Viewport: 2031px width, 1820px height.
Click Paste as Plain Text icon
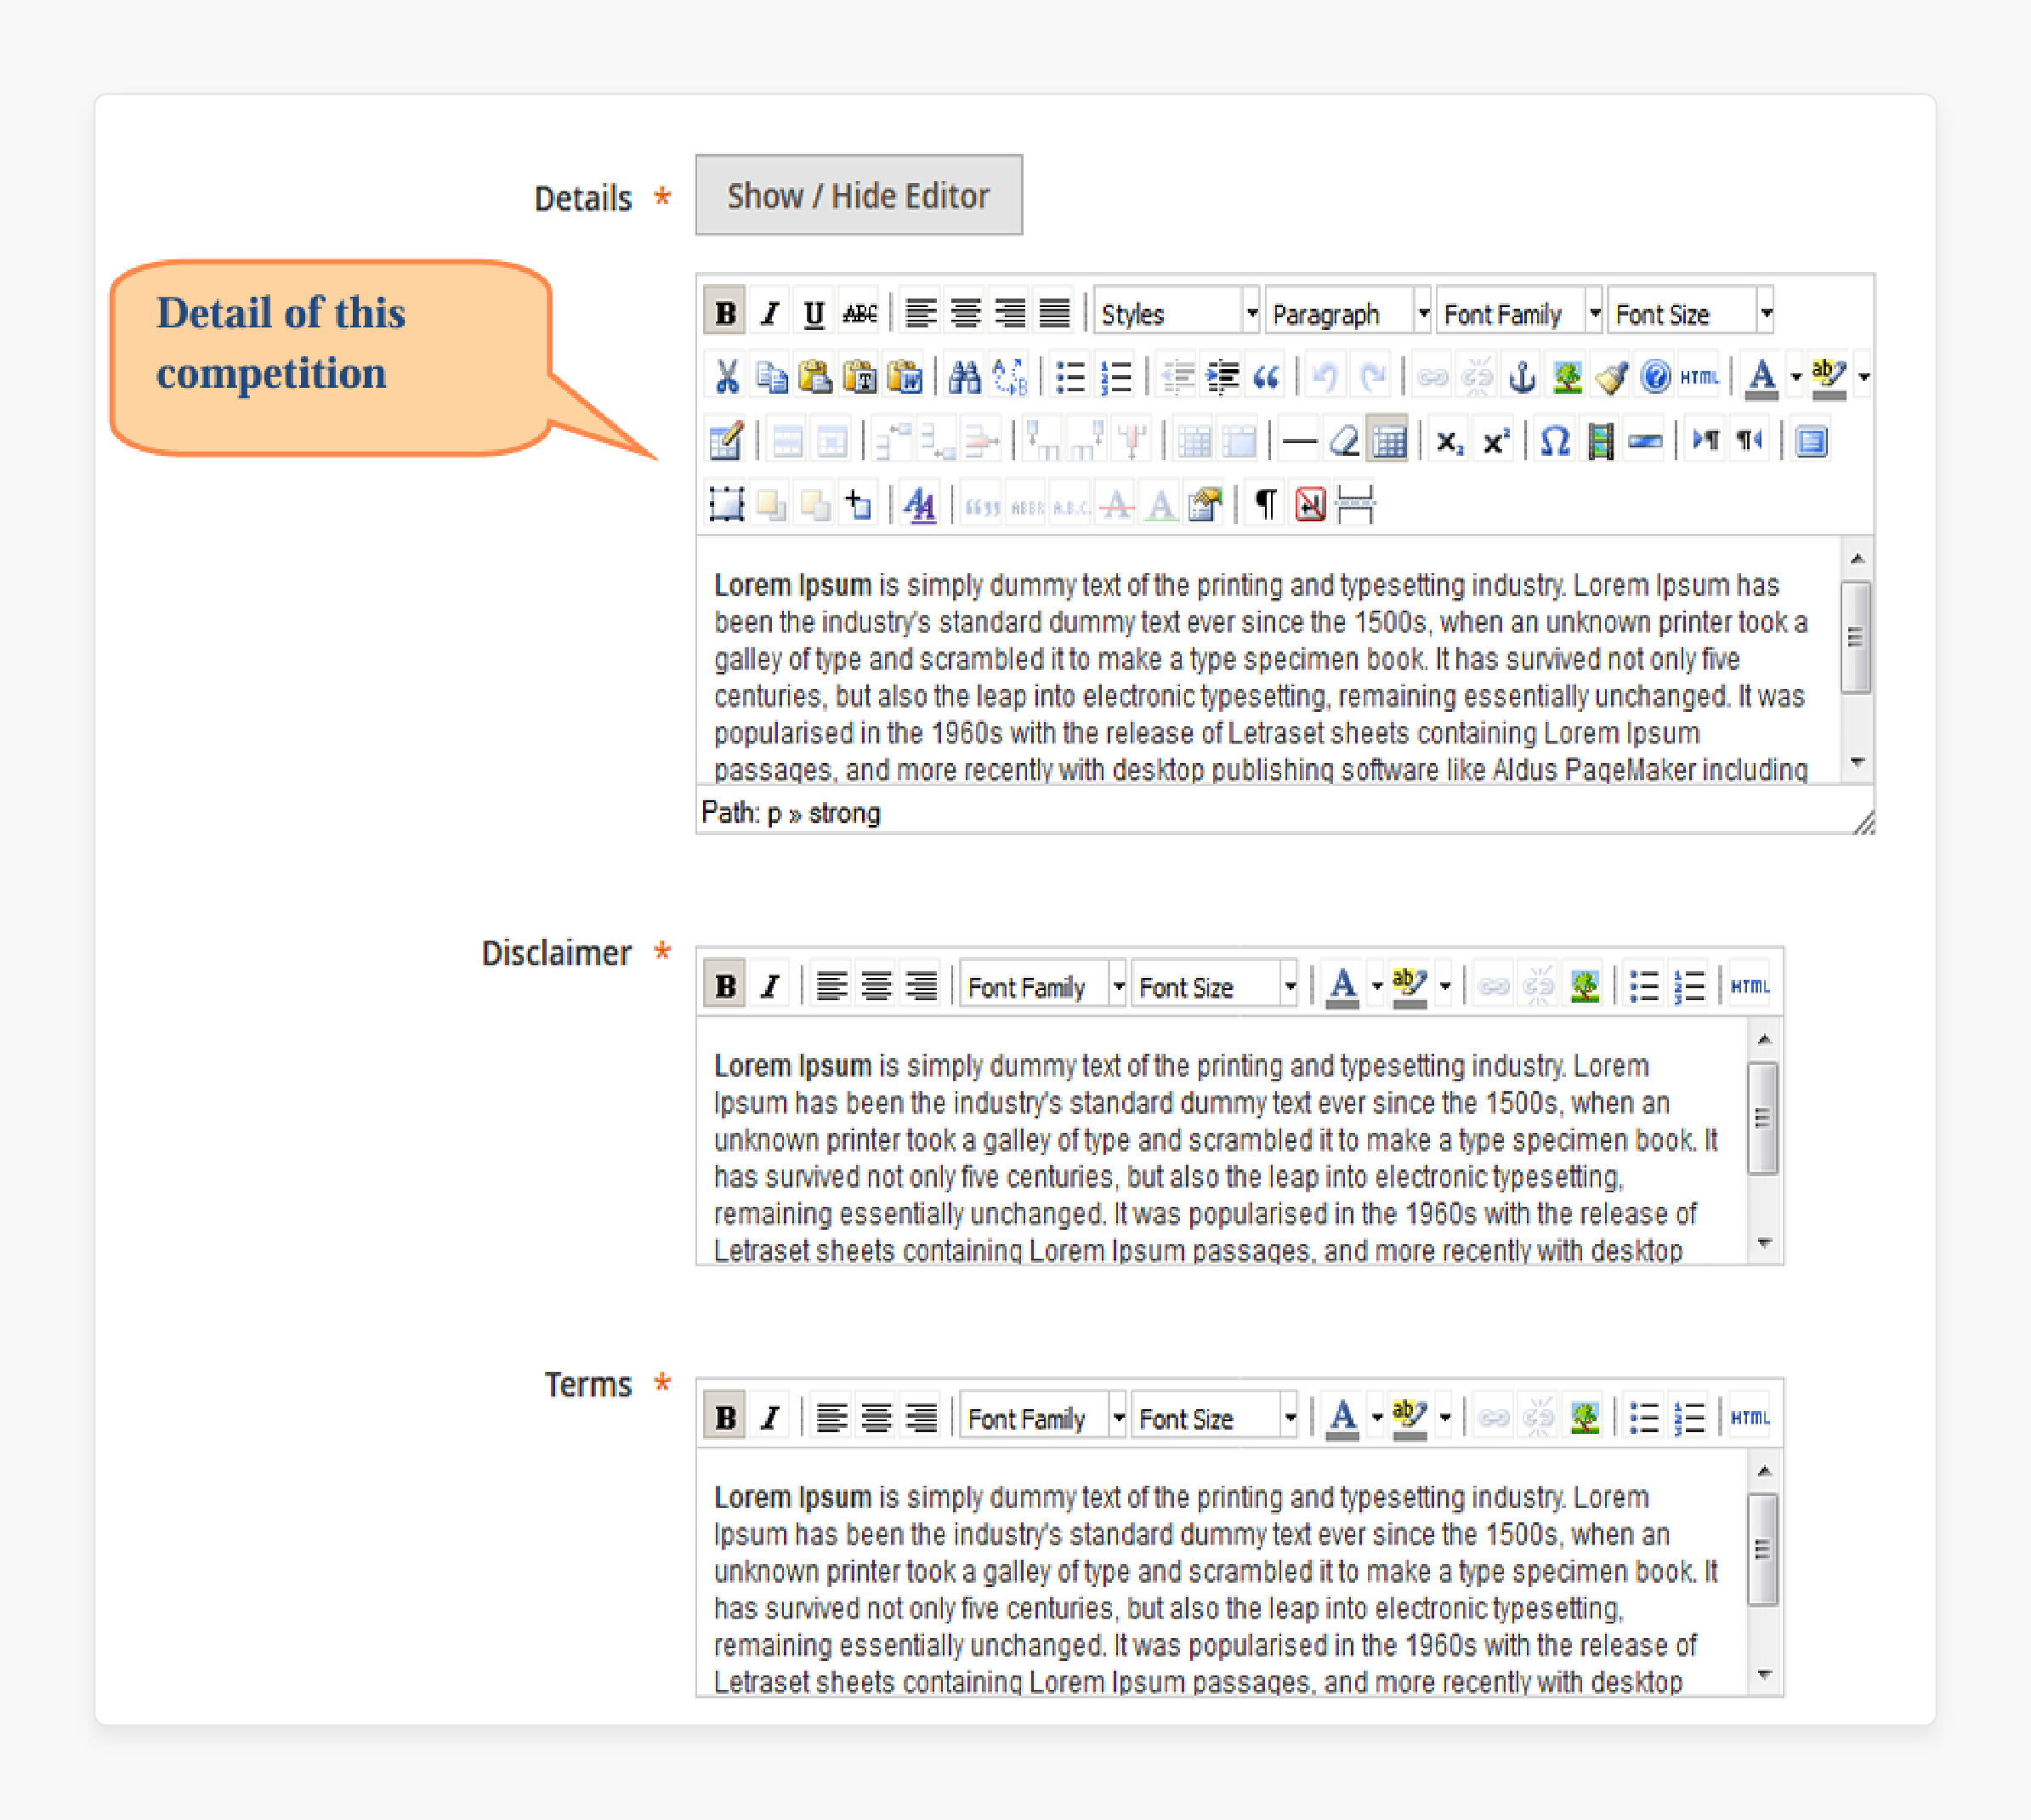tap(859, 377)
